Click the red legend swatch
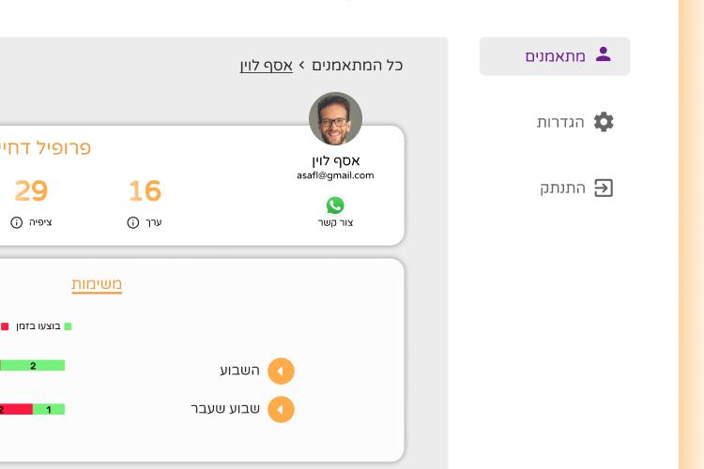The width and height of the screenshot is (704, 469). coord(5,326)
